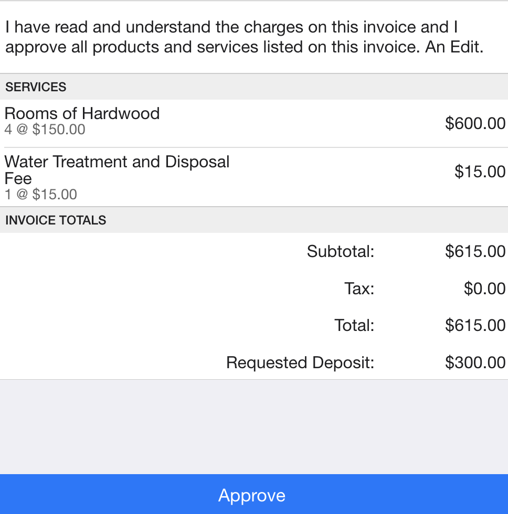Select the Rooms of Hardwood service row

coord(254,124)
